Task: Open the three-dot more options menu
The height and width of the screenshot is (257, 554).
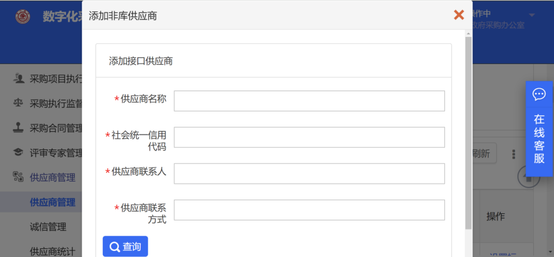Action: click(513, 154)
